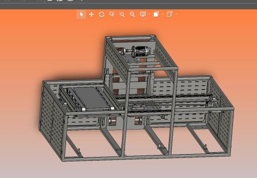This screenshot has width=257, height=178.
Task: Select the third magnifier zoom tool
Action: [x=132, y=14]
